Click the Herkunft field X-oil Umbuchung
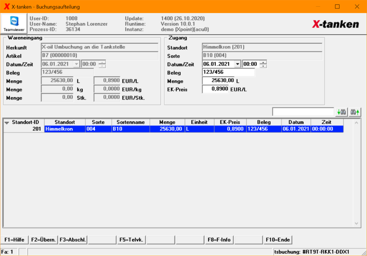Screen dimensions: 367x256 click(x=100, y=47)
